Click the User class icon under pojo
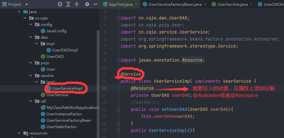Viewport: 284px width, 138px height. coord(43,69)
